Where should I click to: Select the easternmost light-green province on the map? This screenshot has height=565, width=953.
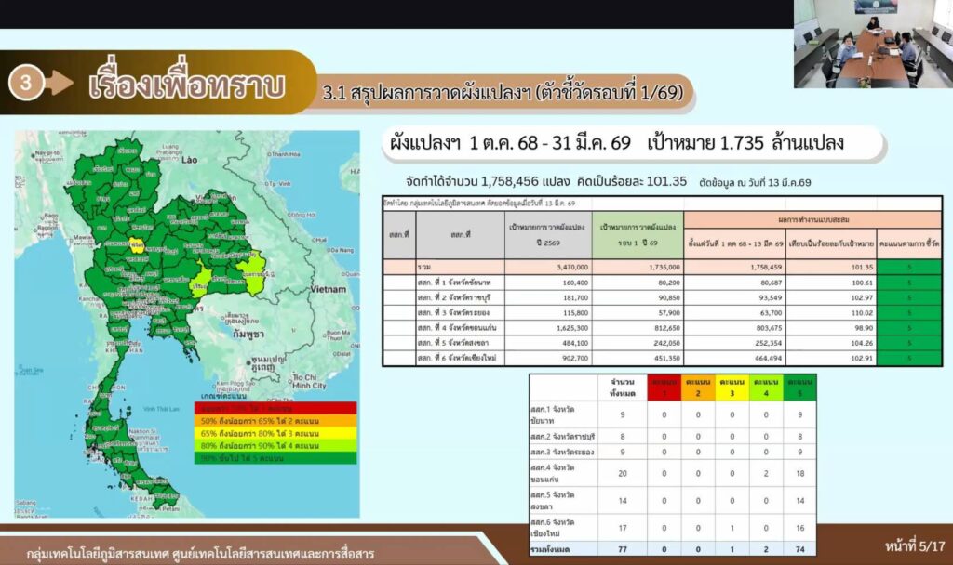click(x=249, y=270)
